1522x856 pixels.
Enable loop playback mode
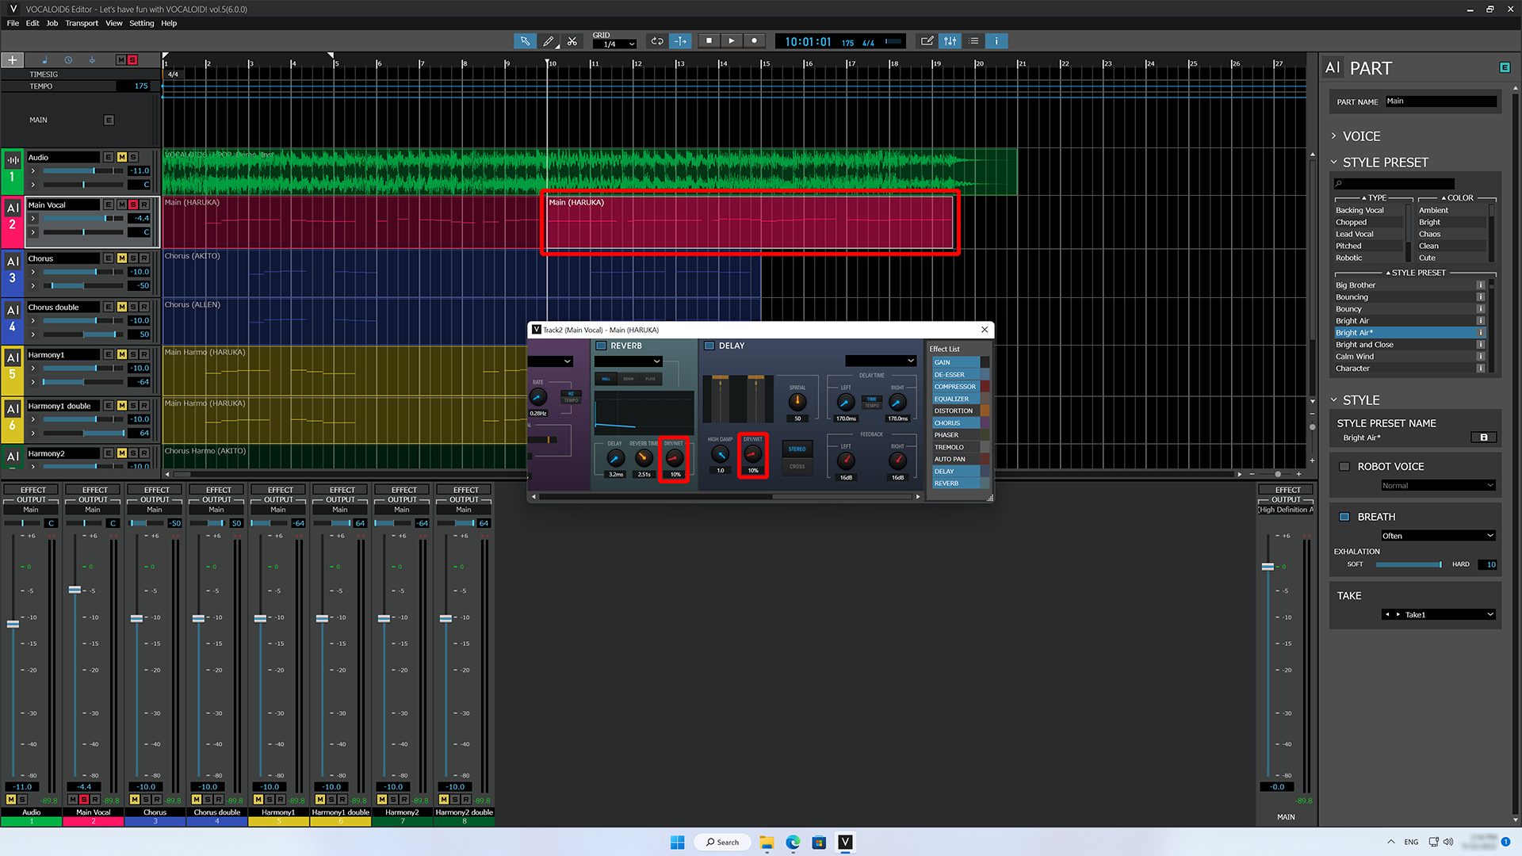[x=656, y=40]
